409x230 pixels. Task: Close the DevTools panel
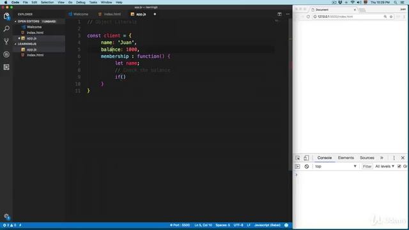click(x=403, y=158)
